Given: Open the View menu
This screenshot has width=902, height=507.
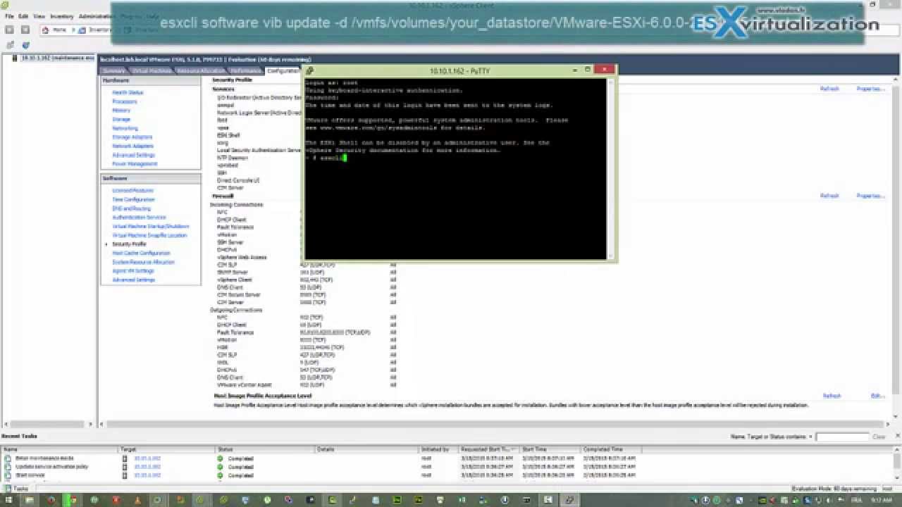Looking at the screenshot, I should pyautogui.click(x=39, y=16).
